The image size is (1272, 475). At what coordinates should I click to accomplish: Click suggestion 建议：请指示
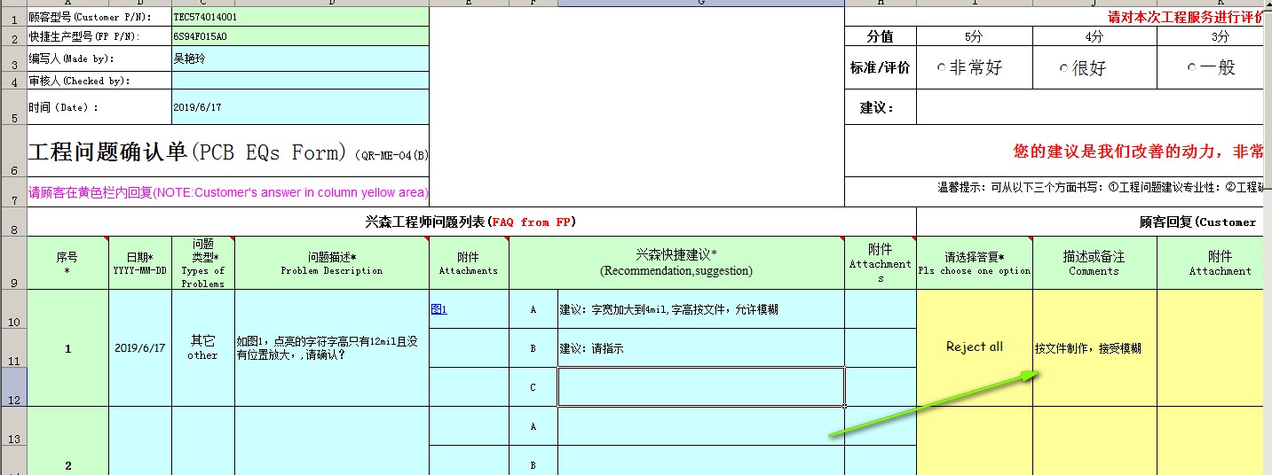click(x=700, y=348)
